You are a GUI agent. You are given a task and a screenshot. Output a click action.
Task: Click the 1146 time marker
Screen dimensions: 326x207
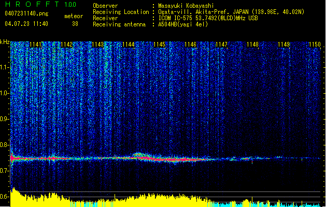click(191, 45)
